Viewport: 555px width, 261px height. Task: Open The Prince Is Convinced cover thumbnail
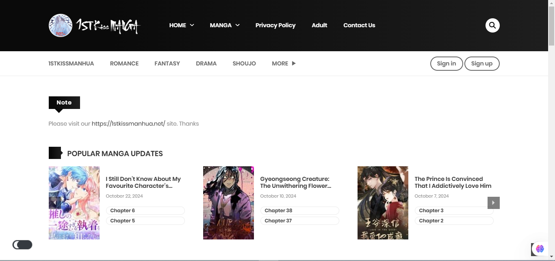pos(383,202)
